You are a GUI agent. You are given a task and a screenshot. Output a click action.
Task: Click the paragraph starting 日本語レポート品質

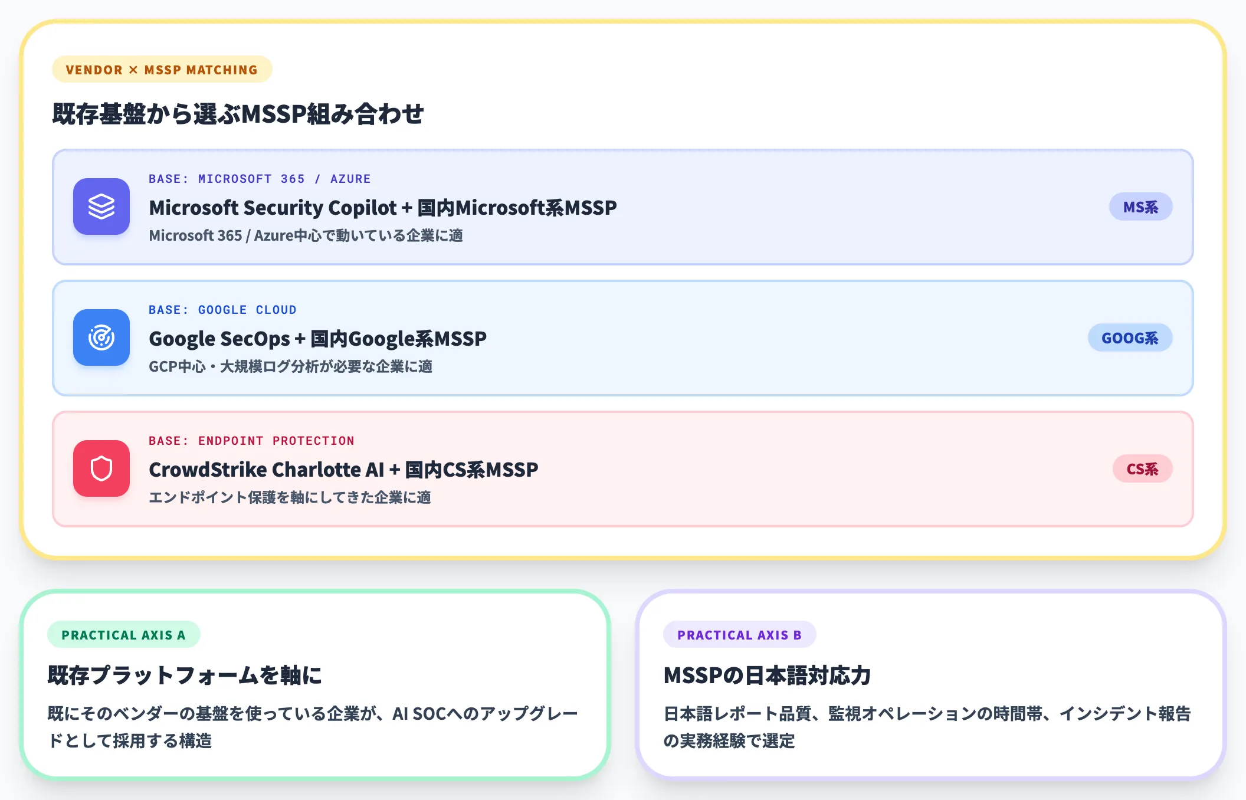928,727
